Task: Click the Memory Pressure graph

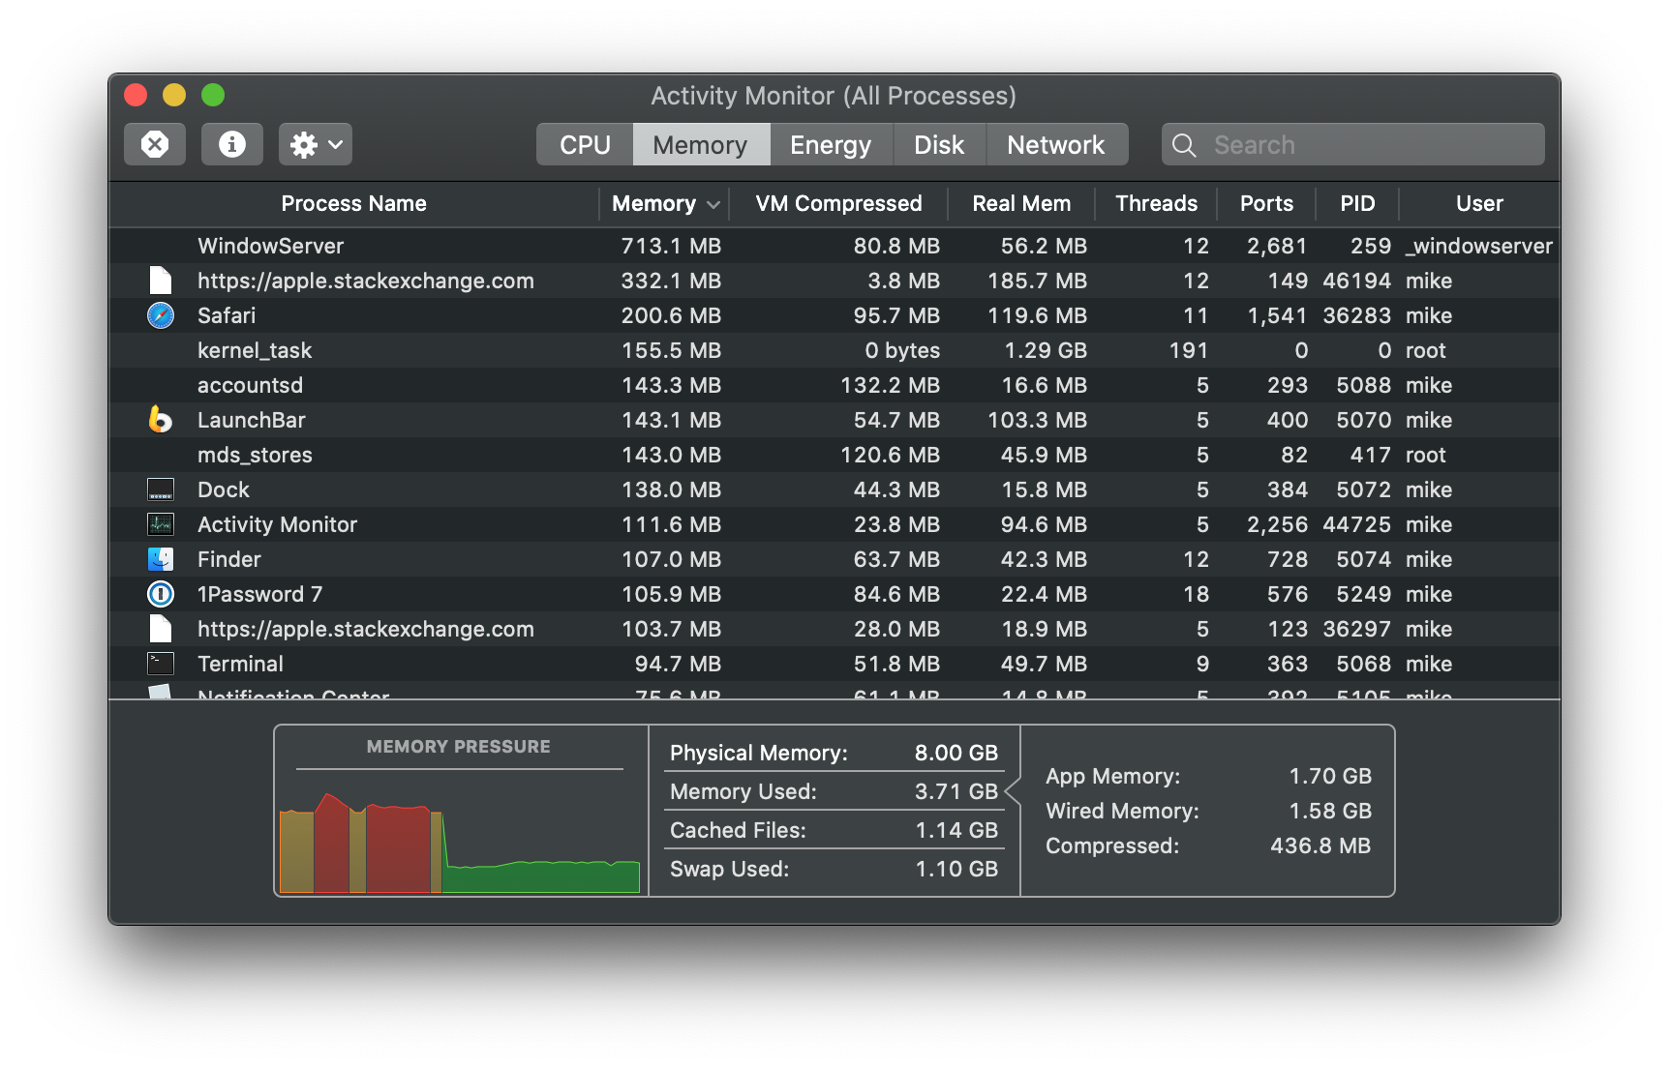Action: click(460, 841)
